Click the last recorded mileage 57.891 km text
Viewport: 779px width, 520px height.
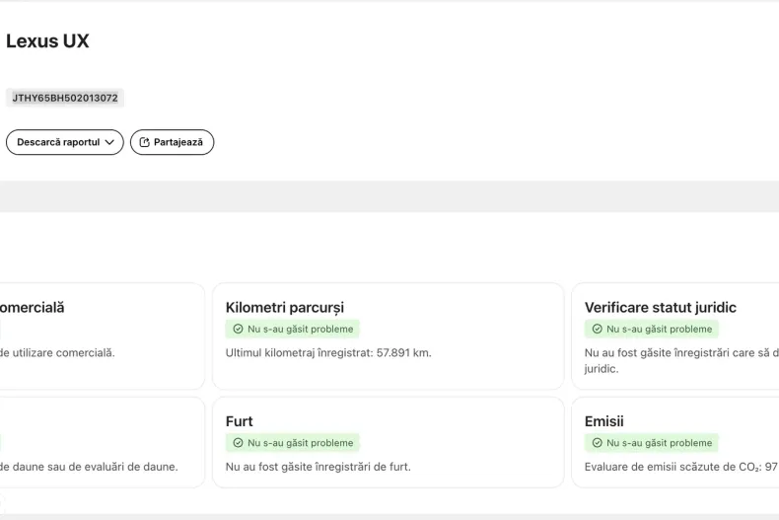328,352
